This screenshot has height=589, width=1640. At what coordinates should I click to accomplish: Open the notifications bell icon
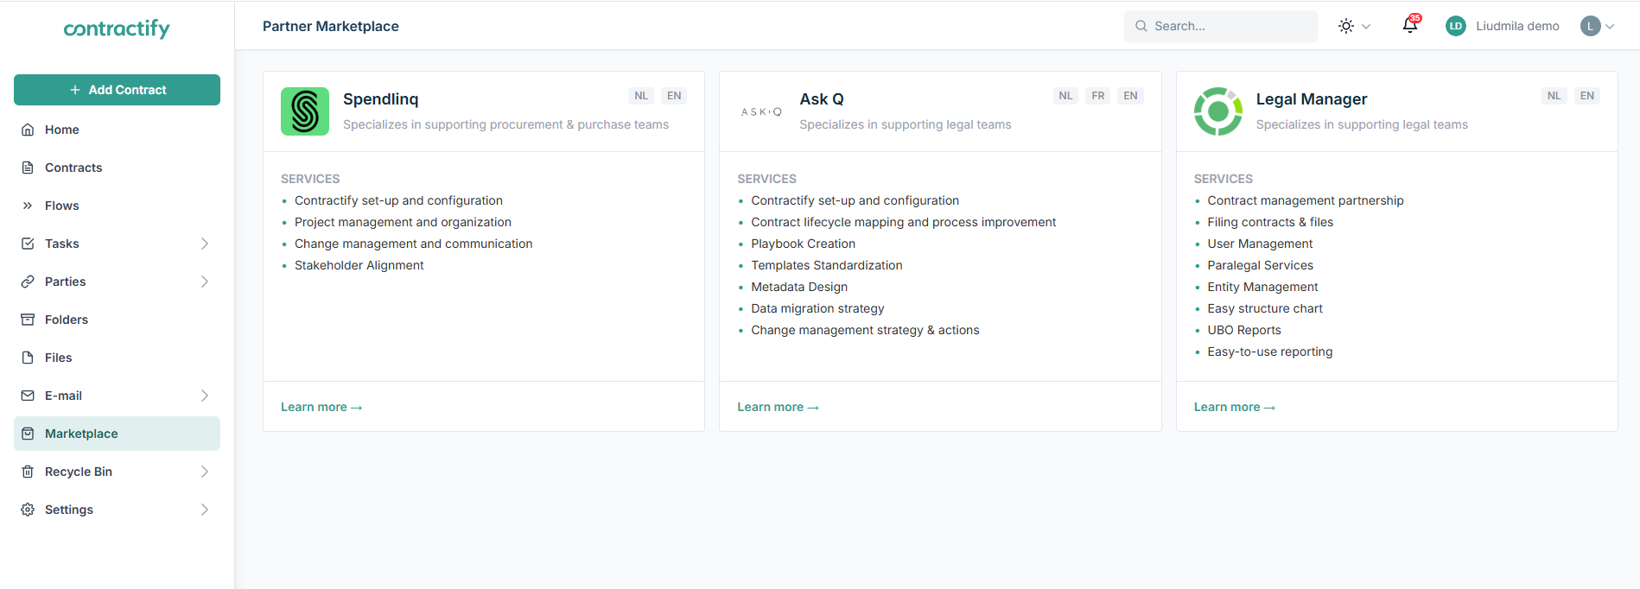coord(1410,25)
